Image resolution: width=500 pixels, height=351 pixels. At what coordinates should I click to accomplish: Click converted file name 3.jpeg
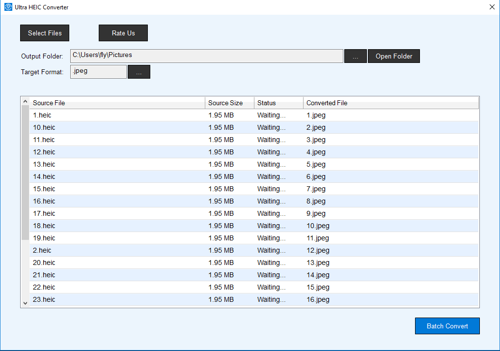[316, 140]
